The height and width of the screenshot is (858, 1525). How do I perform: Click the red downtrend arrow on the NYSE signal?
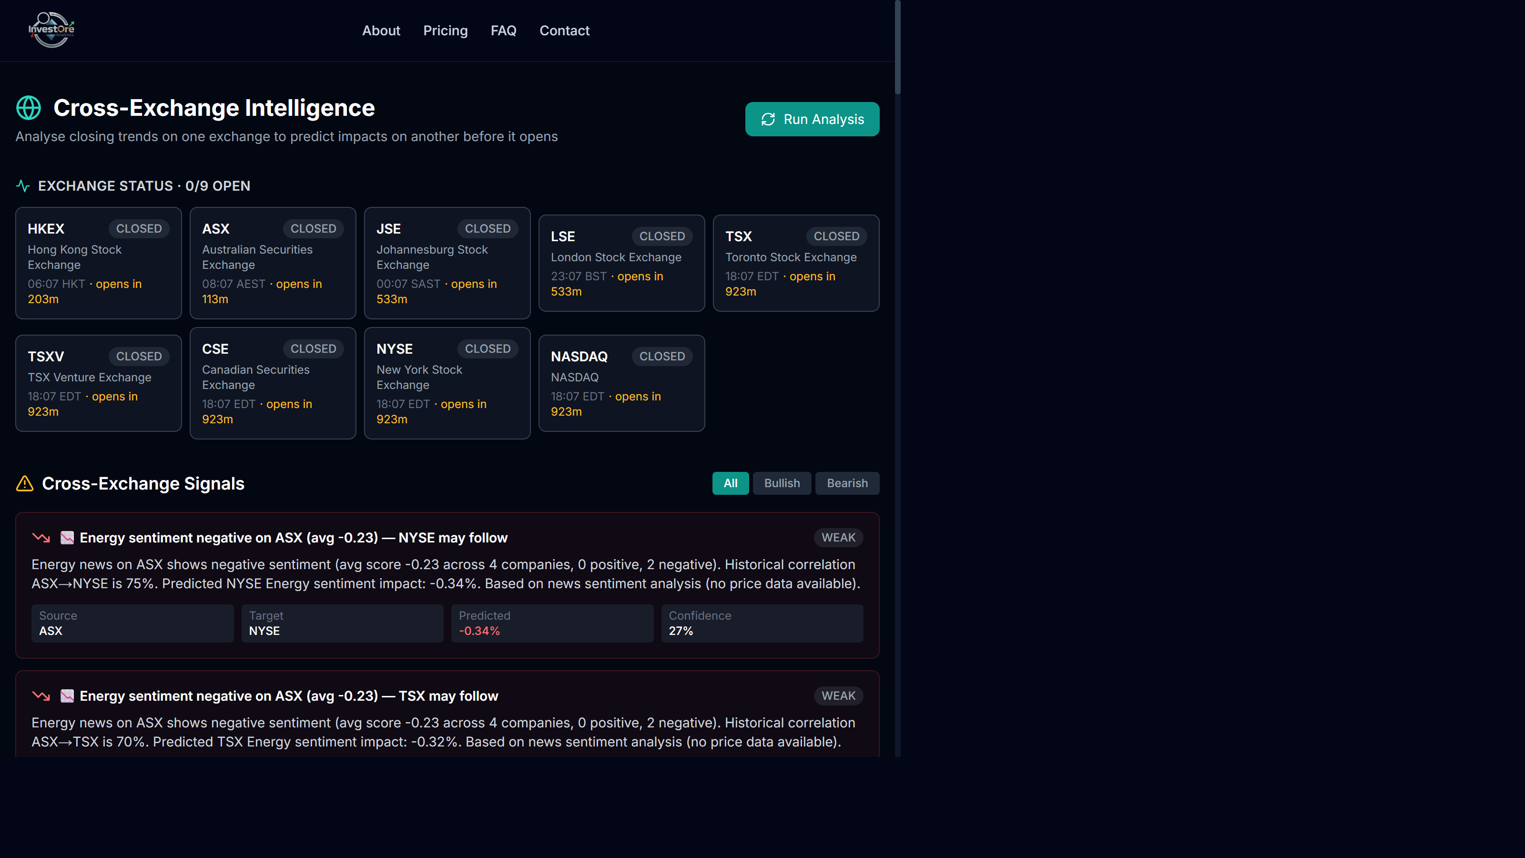click(x=41, y=538)
